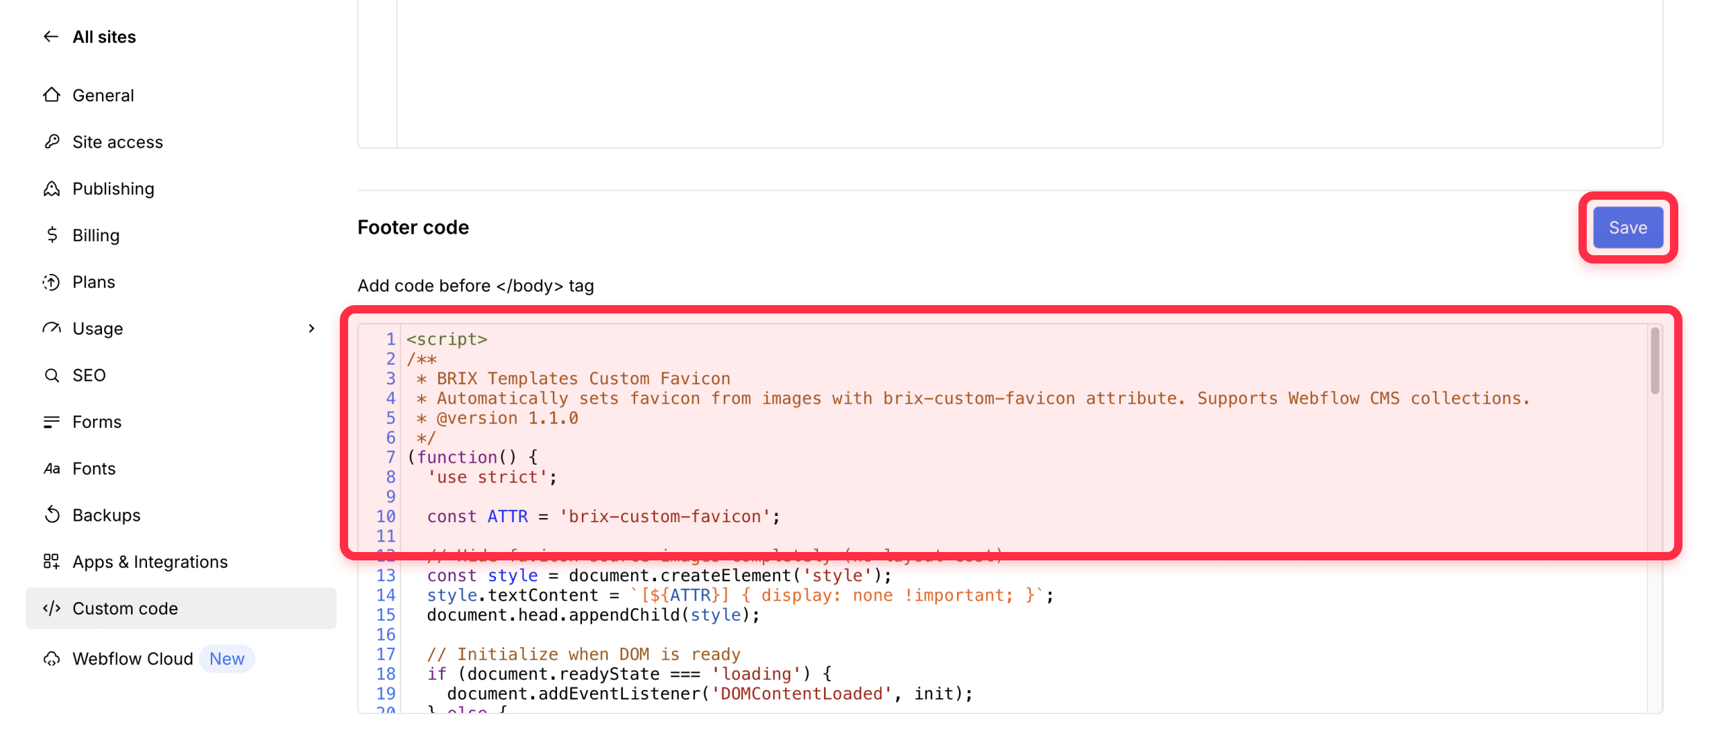1713x749 pixels.
Task: Open the Publishing settings
Action: click(x=114, y=189)
